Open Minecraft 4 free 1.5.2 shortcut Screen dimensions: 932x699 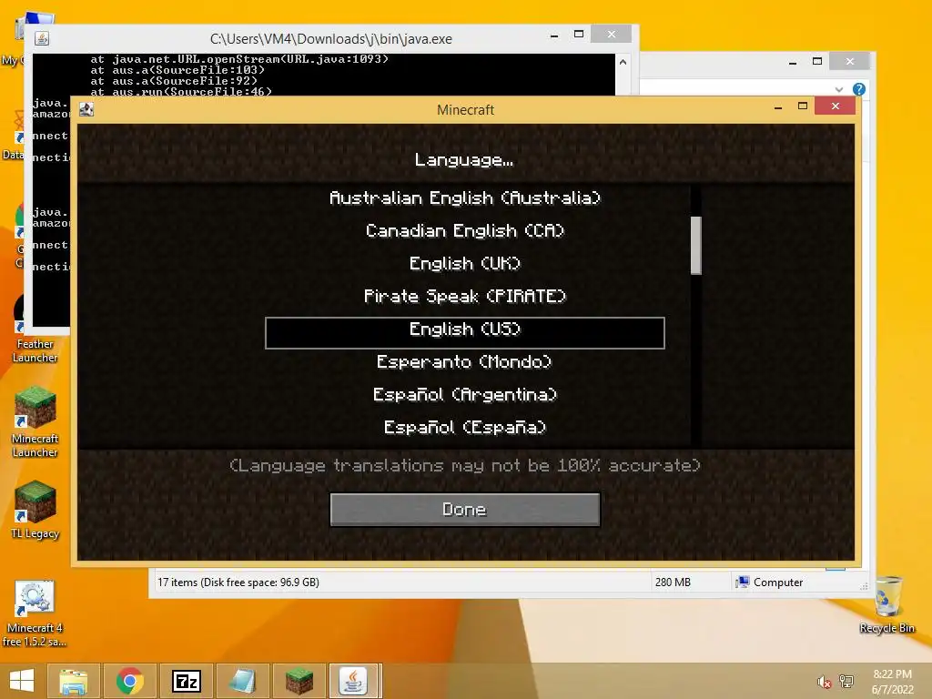pyautogui.click(x=35, y=614)
